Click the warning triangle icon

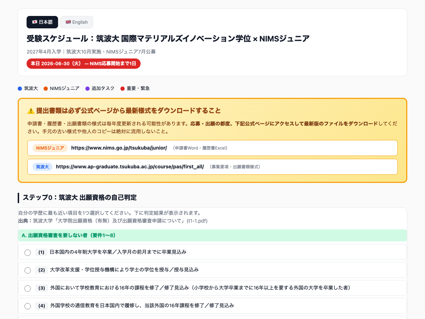31,111
